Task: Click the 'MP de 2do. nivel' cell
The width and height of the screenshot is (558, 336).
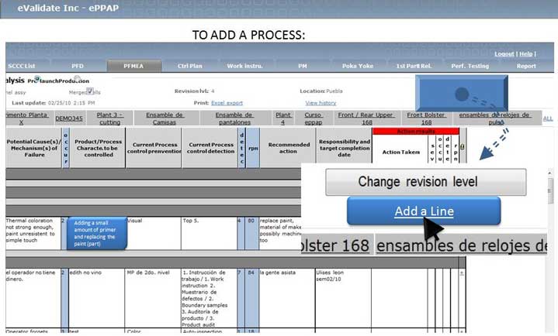Action: [x=153, y=297]
